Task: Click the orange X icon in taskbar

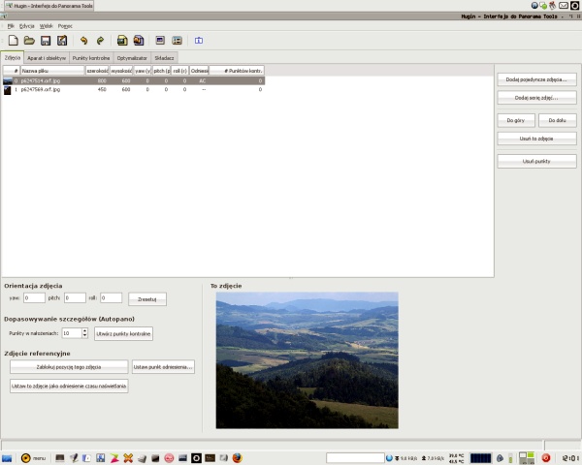Action: pos(128,458)
